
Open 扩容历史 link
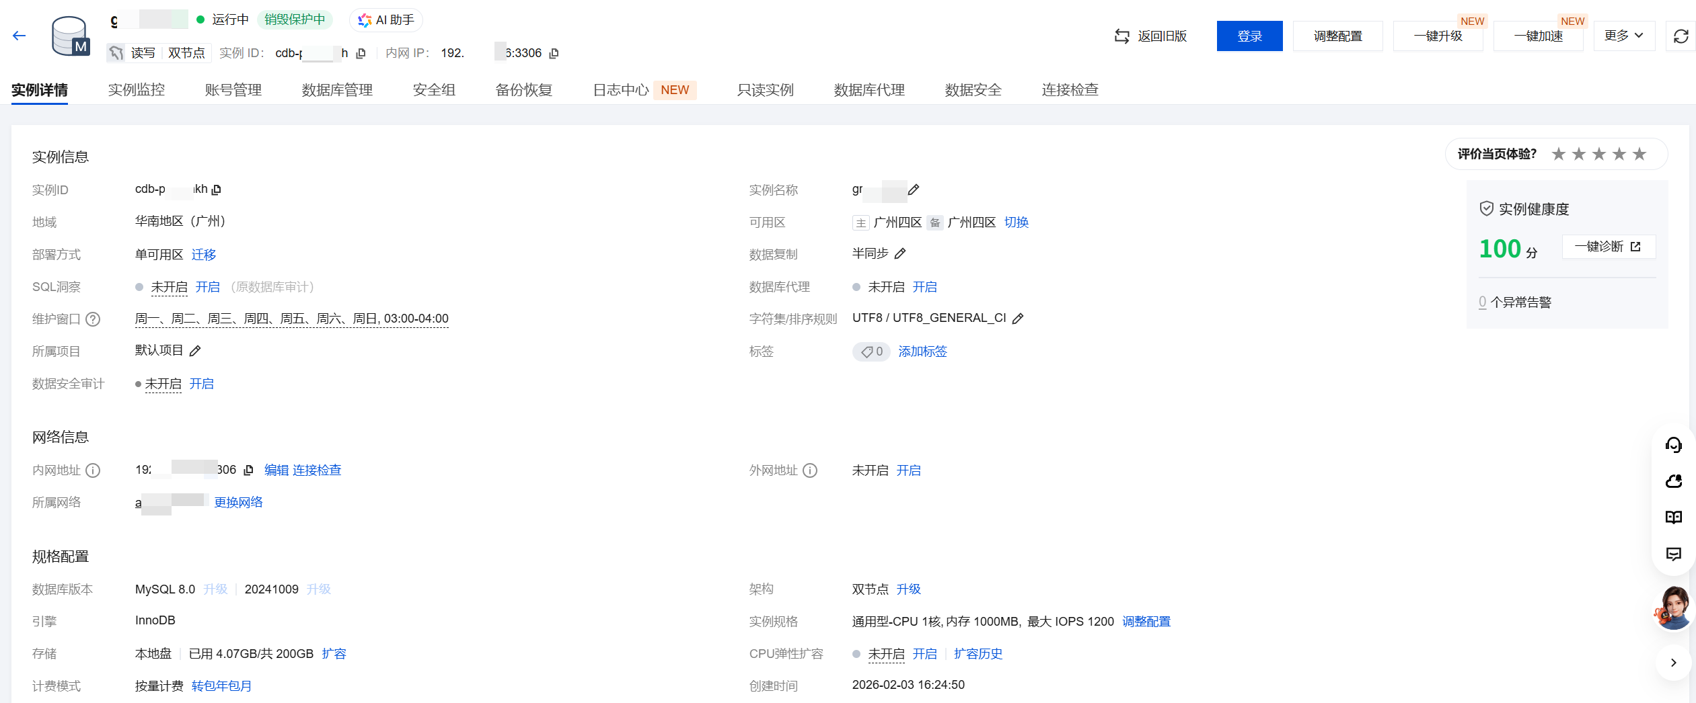(x=978, y=654)
